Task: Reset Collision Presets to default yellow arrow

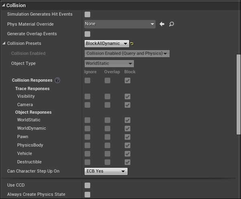Action: [132, 44]
